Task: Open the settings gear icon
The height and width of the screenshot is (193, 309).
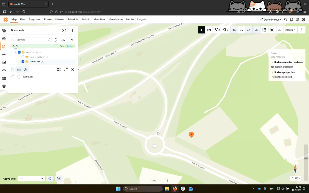Action: pos(303,20)
